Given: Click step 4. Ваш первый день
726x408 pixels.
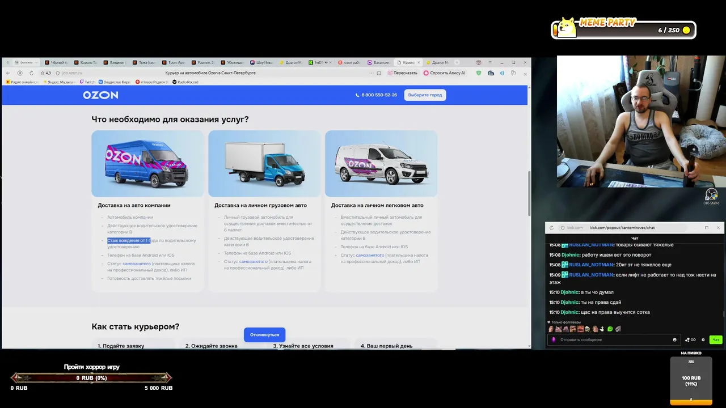Looking at the screenshot, I should [386, 346].
